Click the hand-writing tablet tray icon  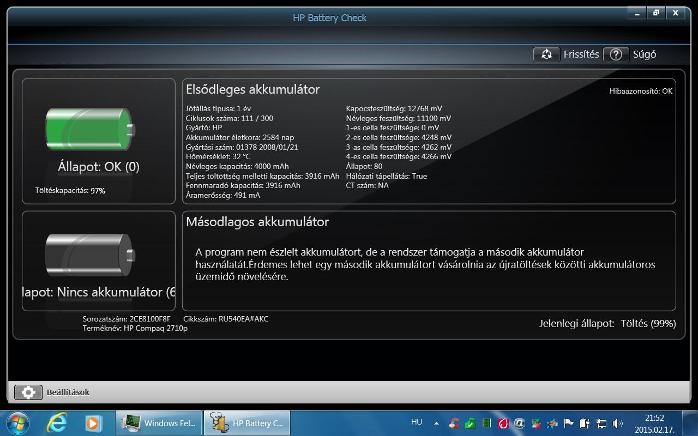552,423
